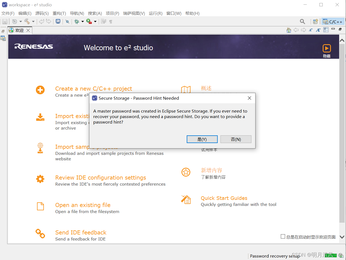Open the 文件(F) menu

pyautogui.click(x=8, y=13)
